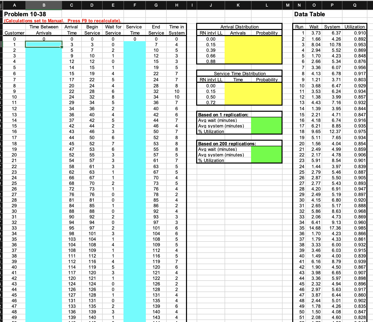Viewport: 373px width, 322px height.
Task: Select column B header
Action: 44,5
